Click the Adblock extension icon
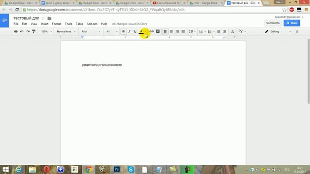 pyautogui.click(x=292, y=10)
